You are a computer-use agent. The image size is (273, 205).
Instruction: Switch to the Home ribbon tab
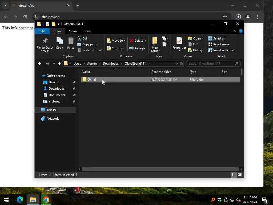click(57, 31)
